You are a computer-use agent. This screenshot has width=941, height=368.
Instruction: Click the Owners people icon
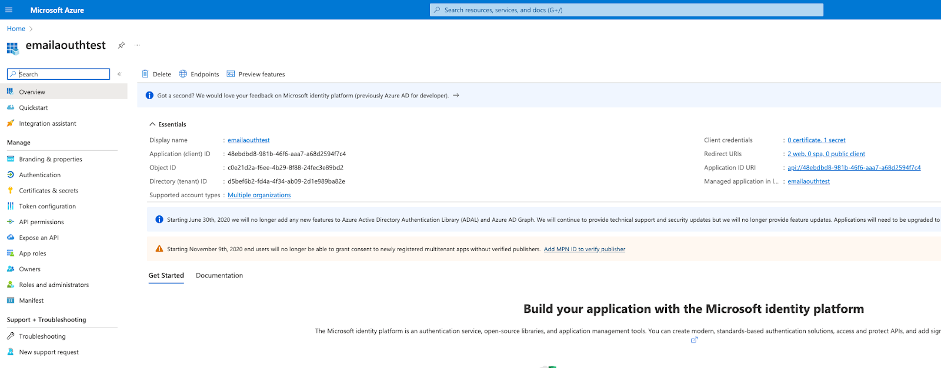pos(10,269)
